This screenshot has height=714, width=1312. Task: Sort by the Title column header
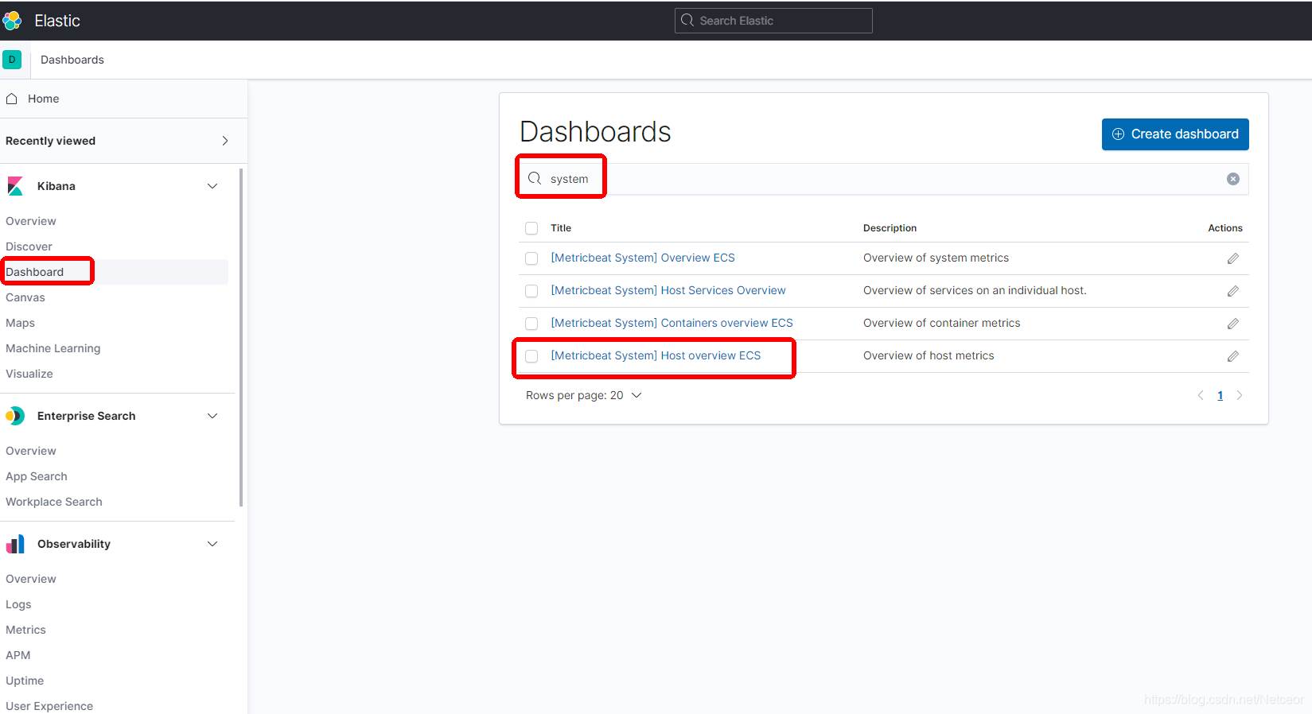[x=561, y=228]
